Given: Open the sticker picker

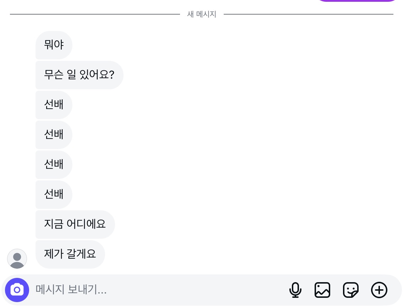Looking at the screenshot, I should [x=350, y=290].
